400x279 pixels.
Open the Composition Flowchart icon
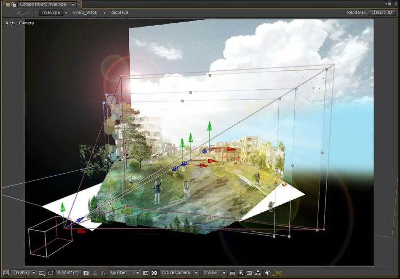click(258, 273)
